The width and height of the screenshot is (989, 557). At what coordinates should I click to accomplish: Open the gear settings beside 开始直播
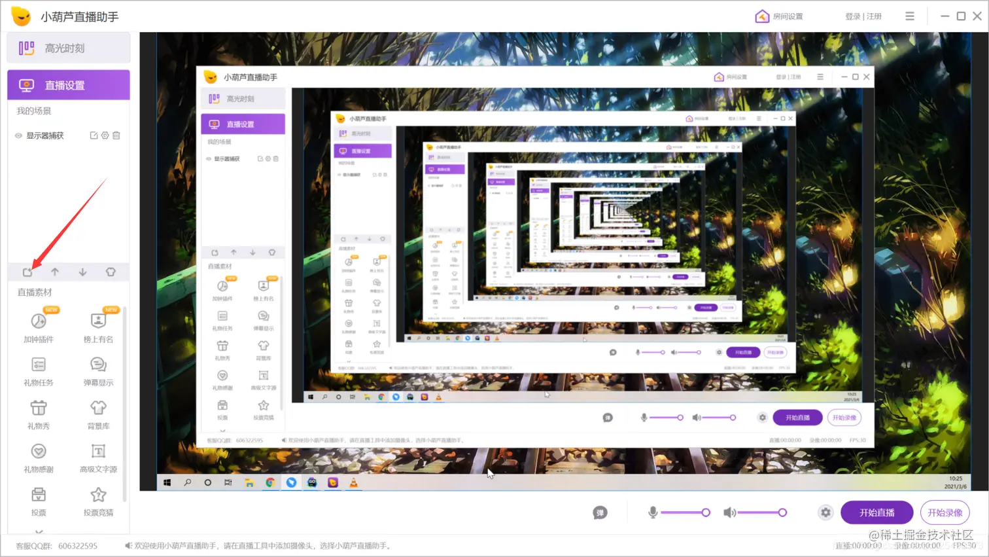[825, 512]
